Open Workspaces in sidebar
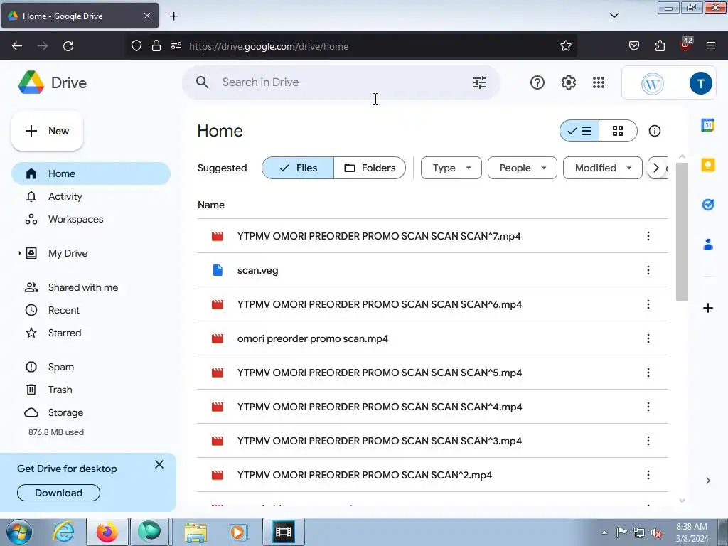This screenshot has height=546, width=728. [91, 219]
